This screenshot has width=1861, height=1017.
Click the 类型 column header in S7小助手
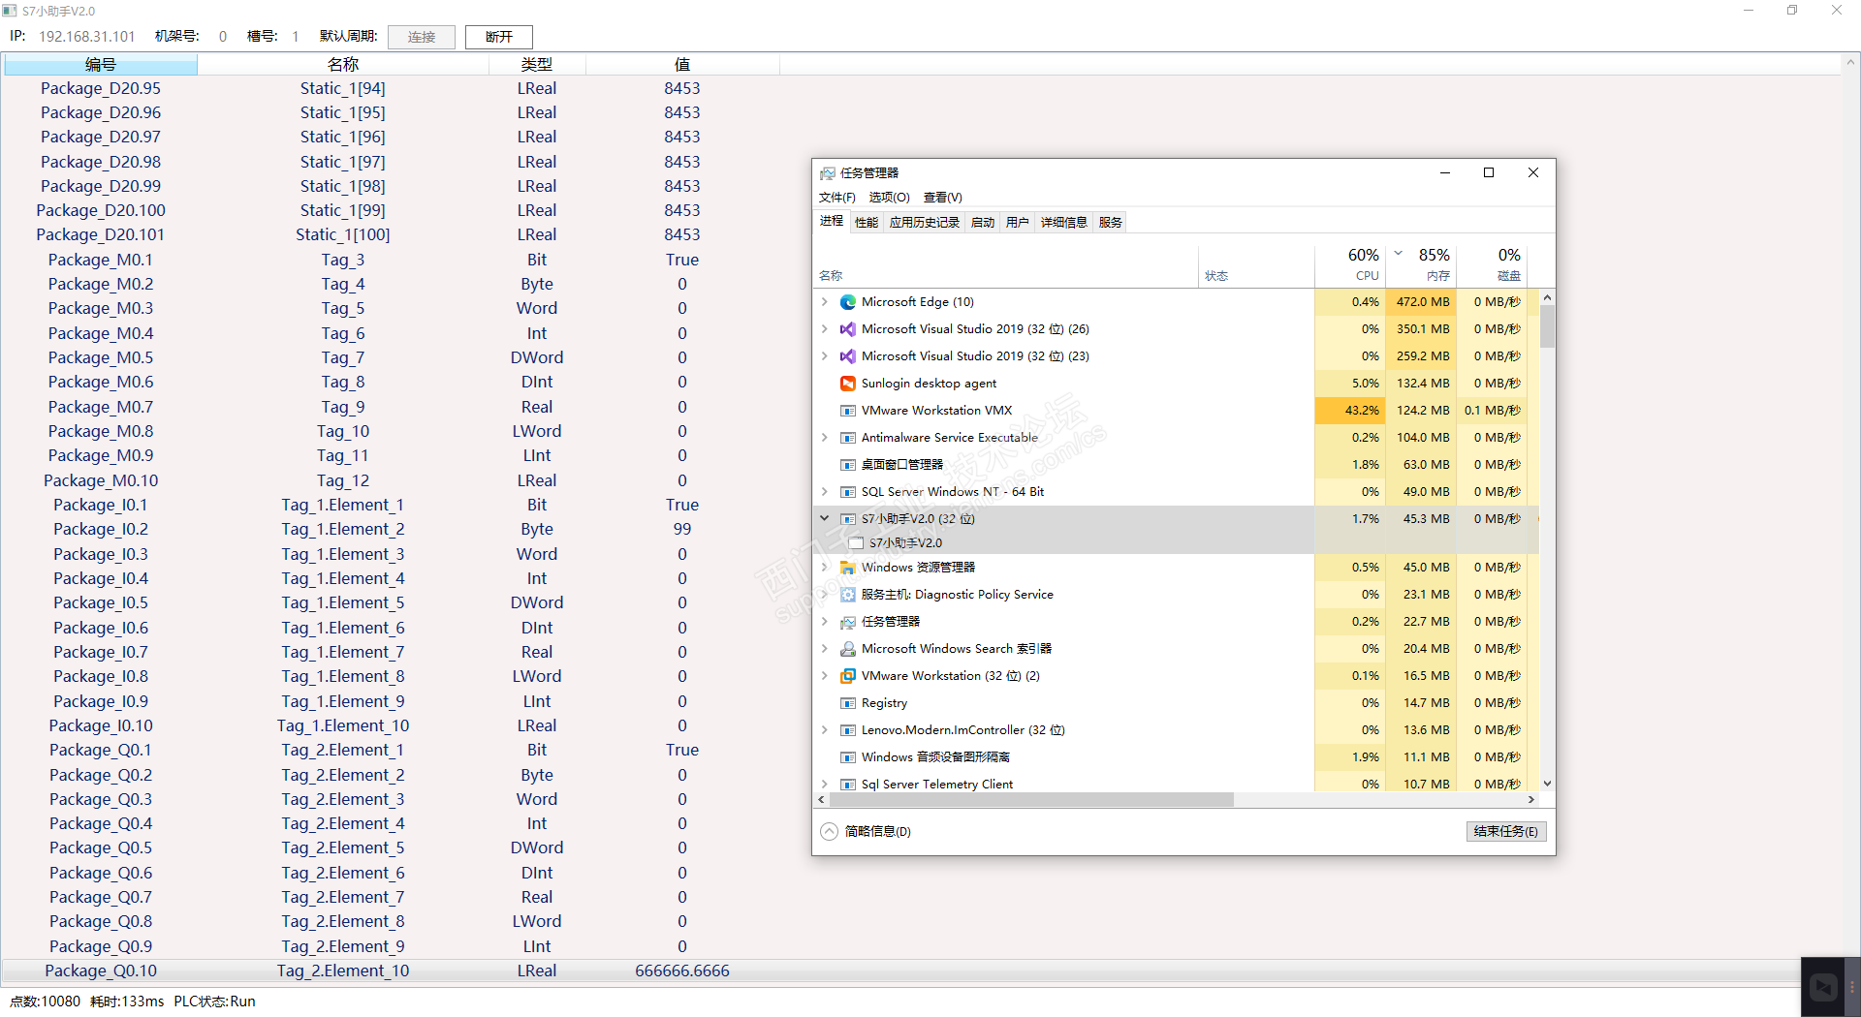tap(537, 64)
